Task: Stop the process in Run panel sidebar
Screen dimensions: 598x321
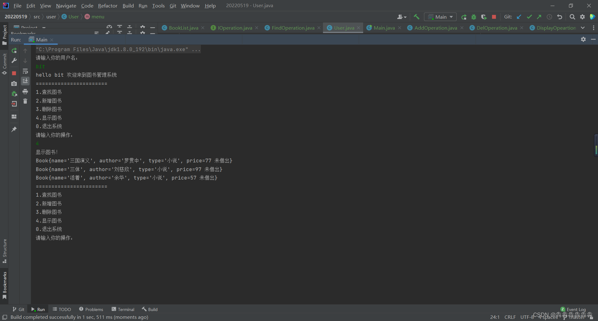Action: click(14, 73)
